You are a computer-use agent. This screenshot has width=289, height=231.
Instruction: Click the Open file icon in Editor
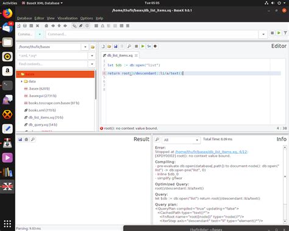[109, 46]
